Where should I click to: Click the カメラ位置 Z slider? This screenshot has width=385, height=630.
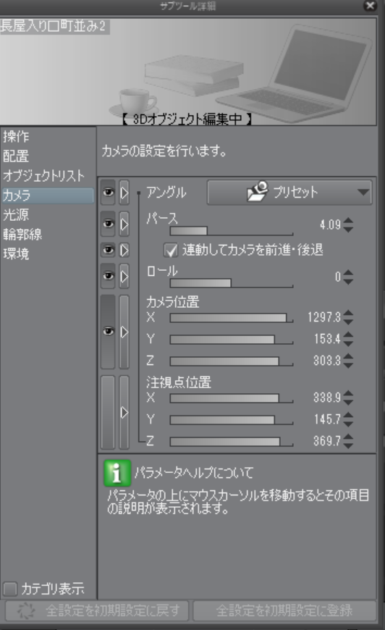[x=232, y=361]
